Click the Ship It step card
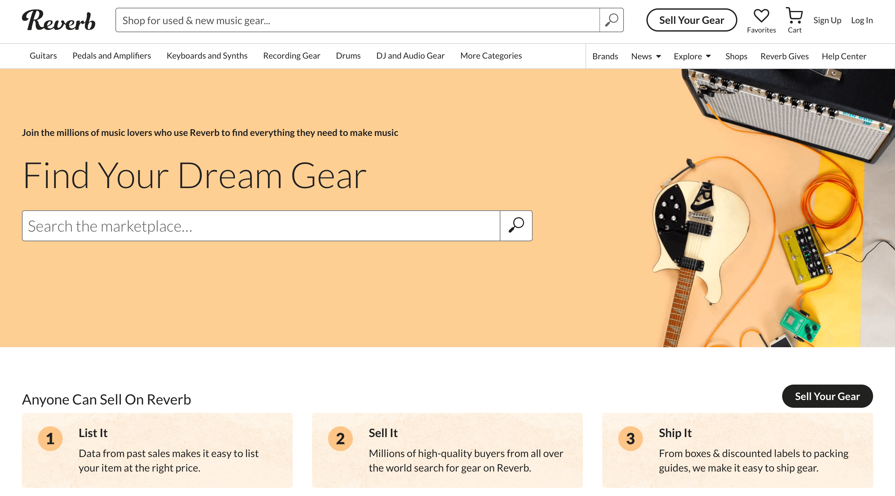This screenshot has height=496, width=895. [x=738, y=450]
